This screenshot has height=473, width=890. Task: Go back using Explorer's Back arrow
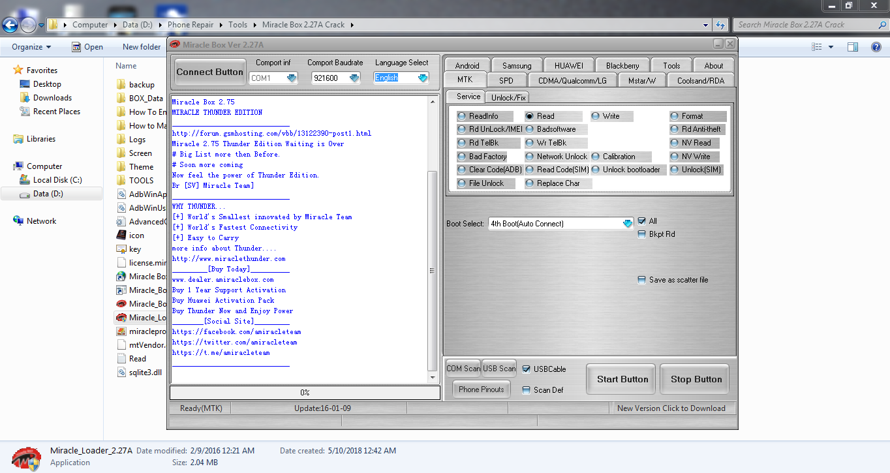[10, 25]
